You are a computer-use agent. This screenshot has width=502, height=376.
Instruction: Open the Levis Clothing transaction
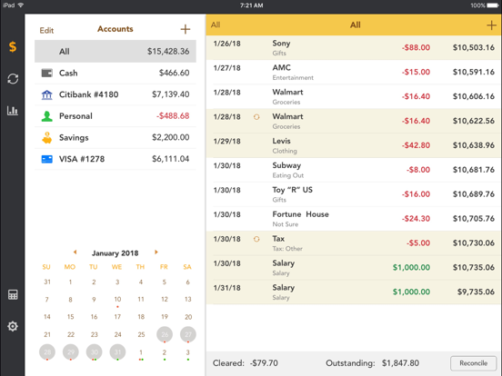coord(354,145)
